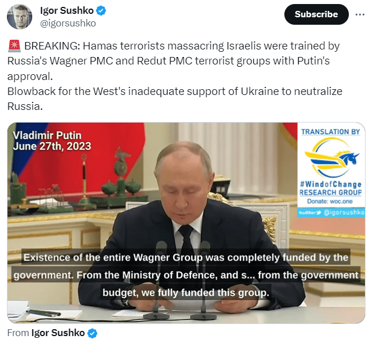
Task: Open From Igor Sushko attribution link
Action: coord(58,333)
